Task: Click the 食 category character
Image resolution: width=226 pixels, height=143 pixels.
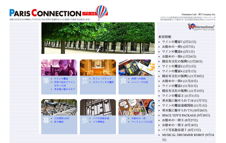Action: coord(123,80)
